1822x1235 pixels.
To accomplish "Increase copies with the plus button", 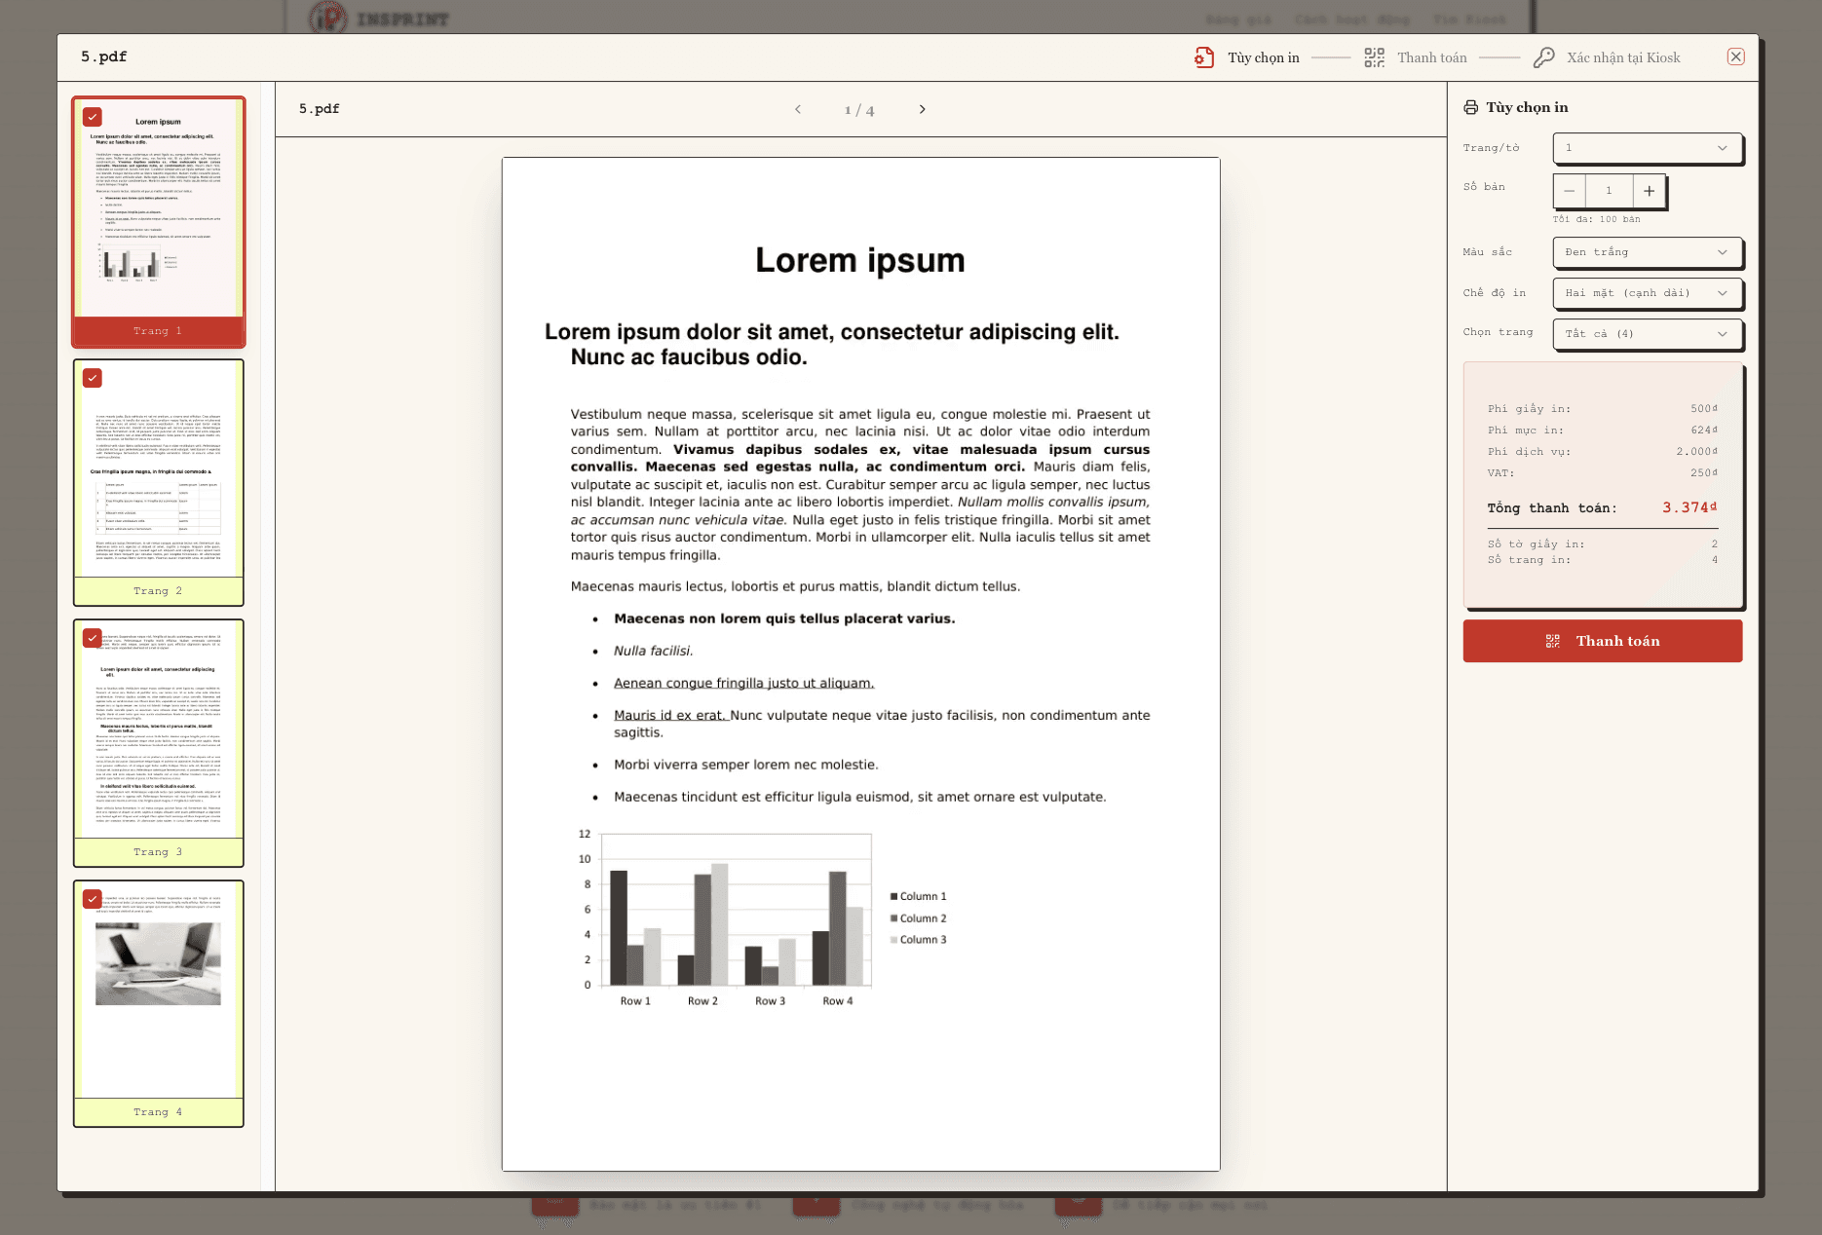I will (1649, 191).
